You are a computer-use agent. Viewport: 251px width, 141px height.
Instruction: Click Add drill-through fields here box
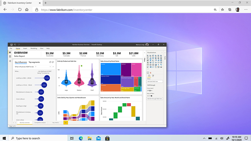click(155, 99)
